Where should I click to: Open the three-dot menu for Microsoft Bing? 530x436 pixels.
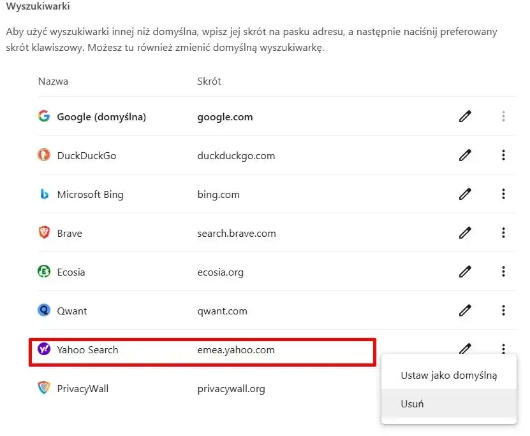click(503, 194)
